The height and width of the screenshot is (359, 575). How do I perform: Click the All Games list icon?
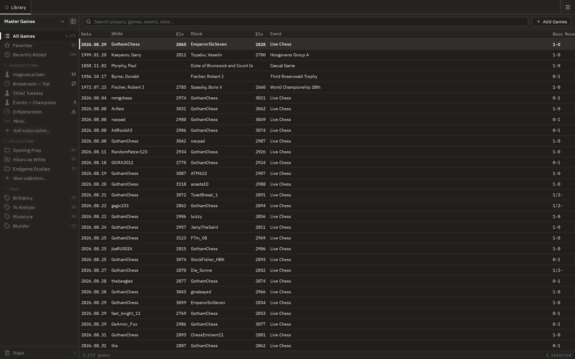[7, 36]
